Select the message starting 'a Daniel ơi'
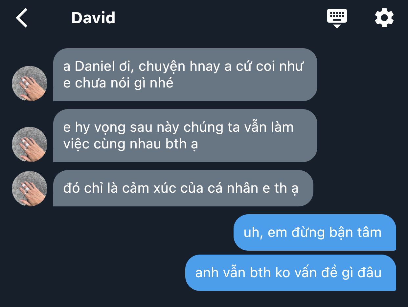408x307 pixels. point(185,75)
